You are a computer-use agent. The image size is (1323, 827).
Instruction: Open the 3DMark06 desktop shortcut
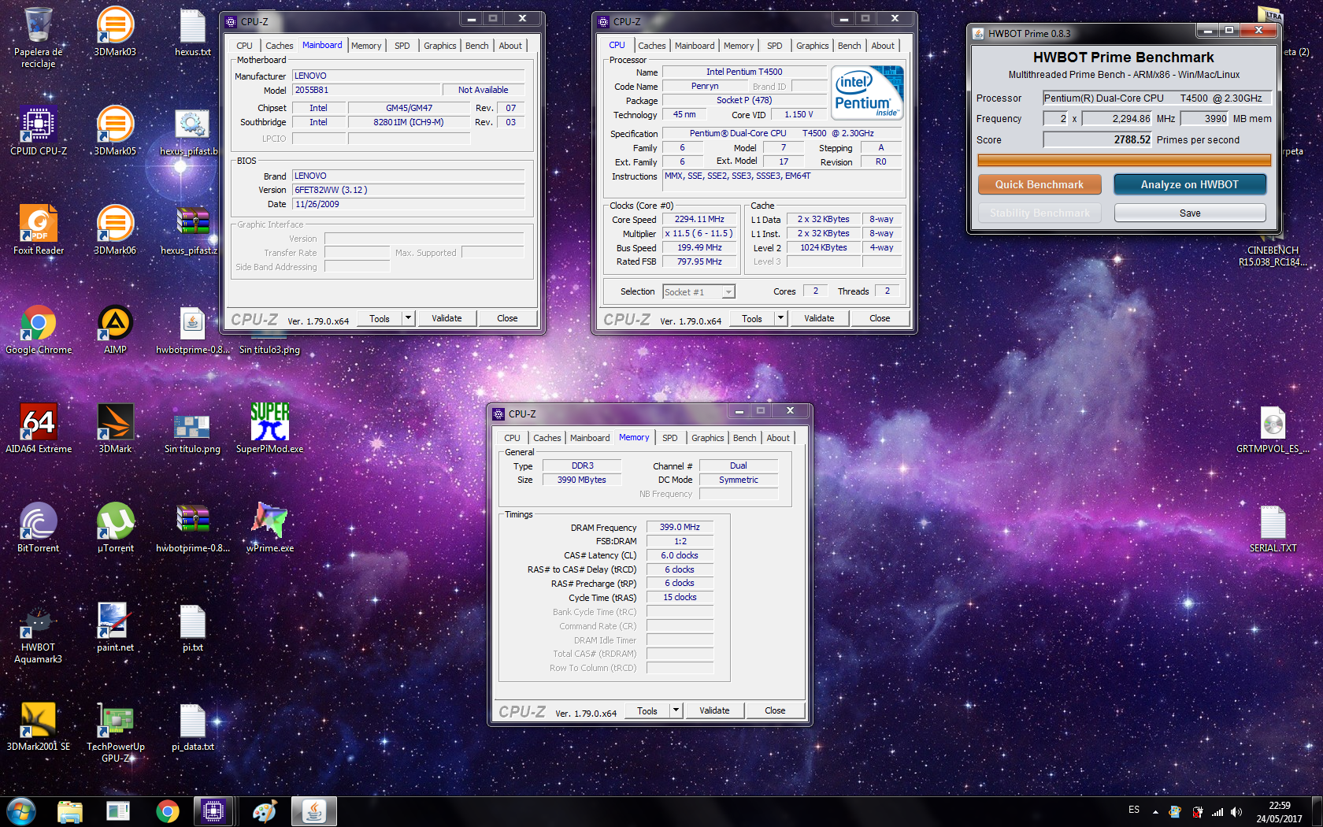coord(115,229)
